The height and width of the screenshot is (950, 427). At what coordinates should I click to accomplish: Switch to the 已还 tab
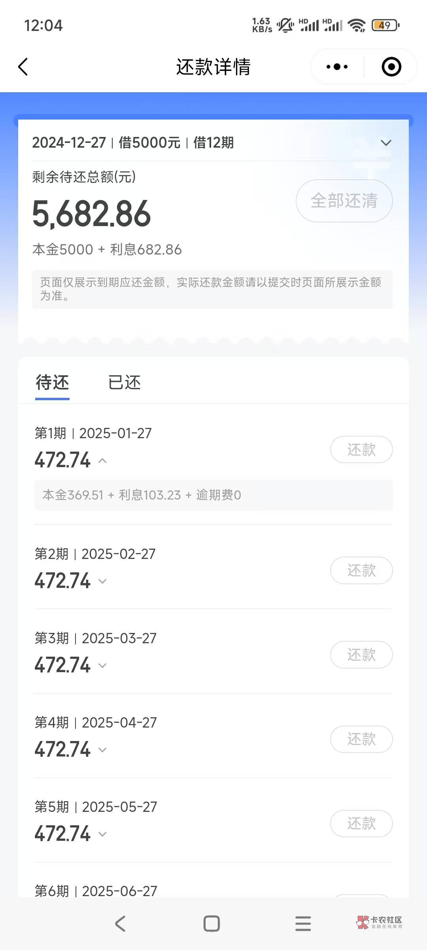click(x=125, y=382)
